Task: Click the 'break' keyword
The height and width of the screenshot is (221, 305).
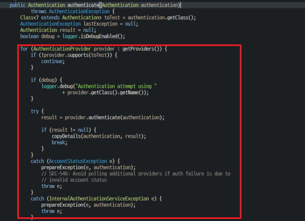Action: [x=58, y=142]
